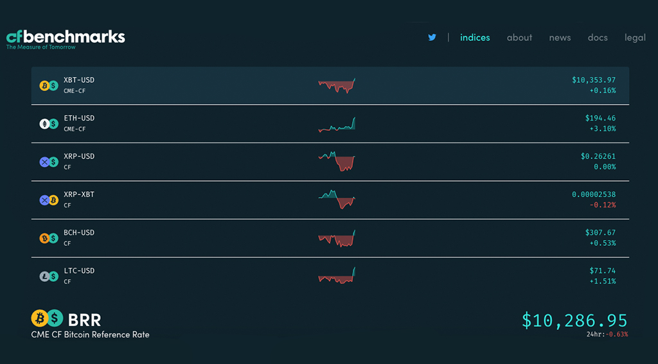Click the cfbenchmarks logo
The width and height of the screenshot is (658, 364).
[66, 39]
